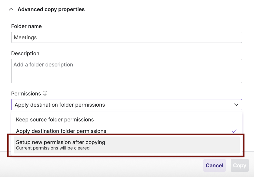The width and height of the screenshot is (254, 177).
Task: Select Keep source folder permissions
Action: [x=55, y=120]
